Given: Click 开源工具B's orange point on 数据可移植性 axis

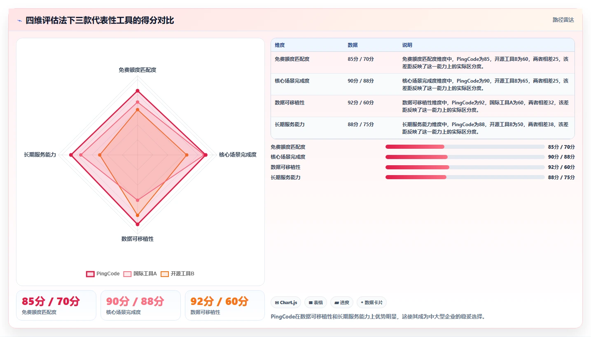Looking at the screenshot, I should pyautogui.click(x=138, y=215).
